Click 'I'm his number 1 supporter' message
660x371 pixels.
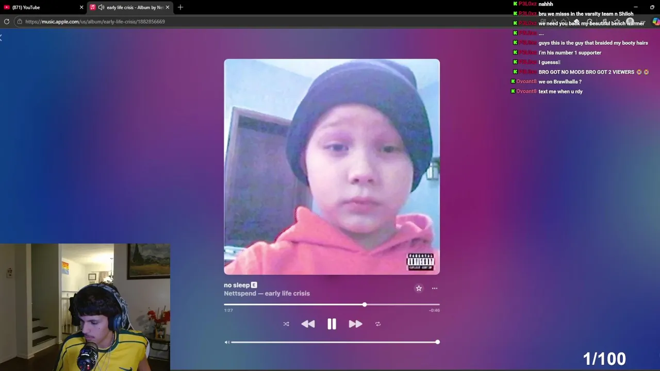click(570, 53)
